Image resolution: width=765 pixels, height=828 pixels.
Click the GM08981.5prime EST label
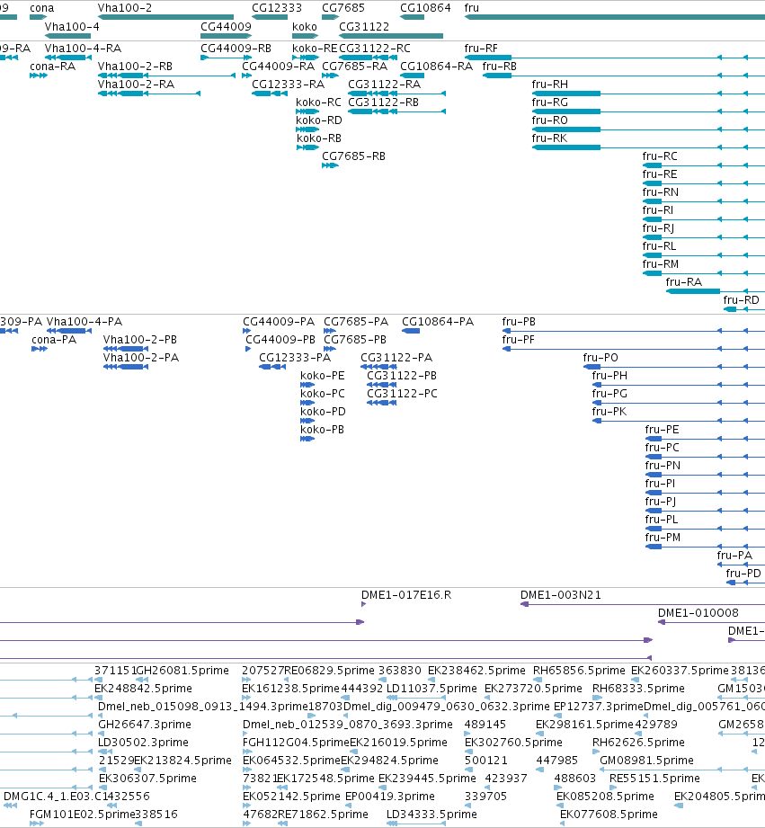(646, 760)
